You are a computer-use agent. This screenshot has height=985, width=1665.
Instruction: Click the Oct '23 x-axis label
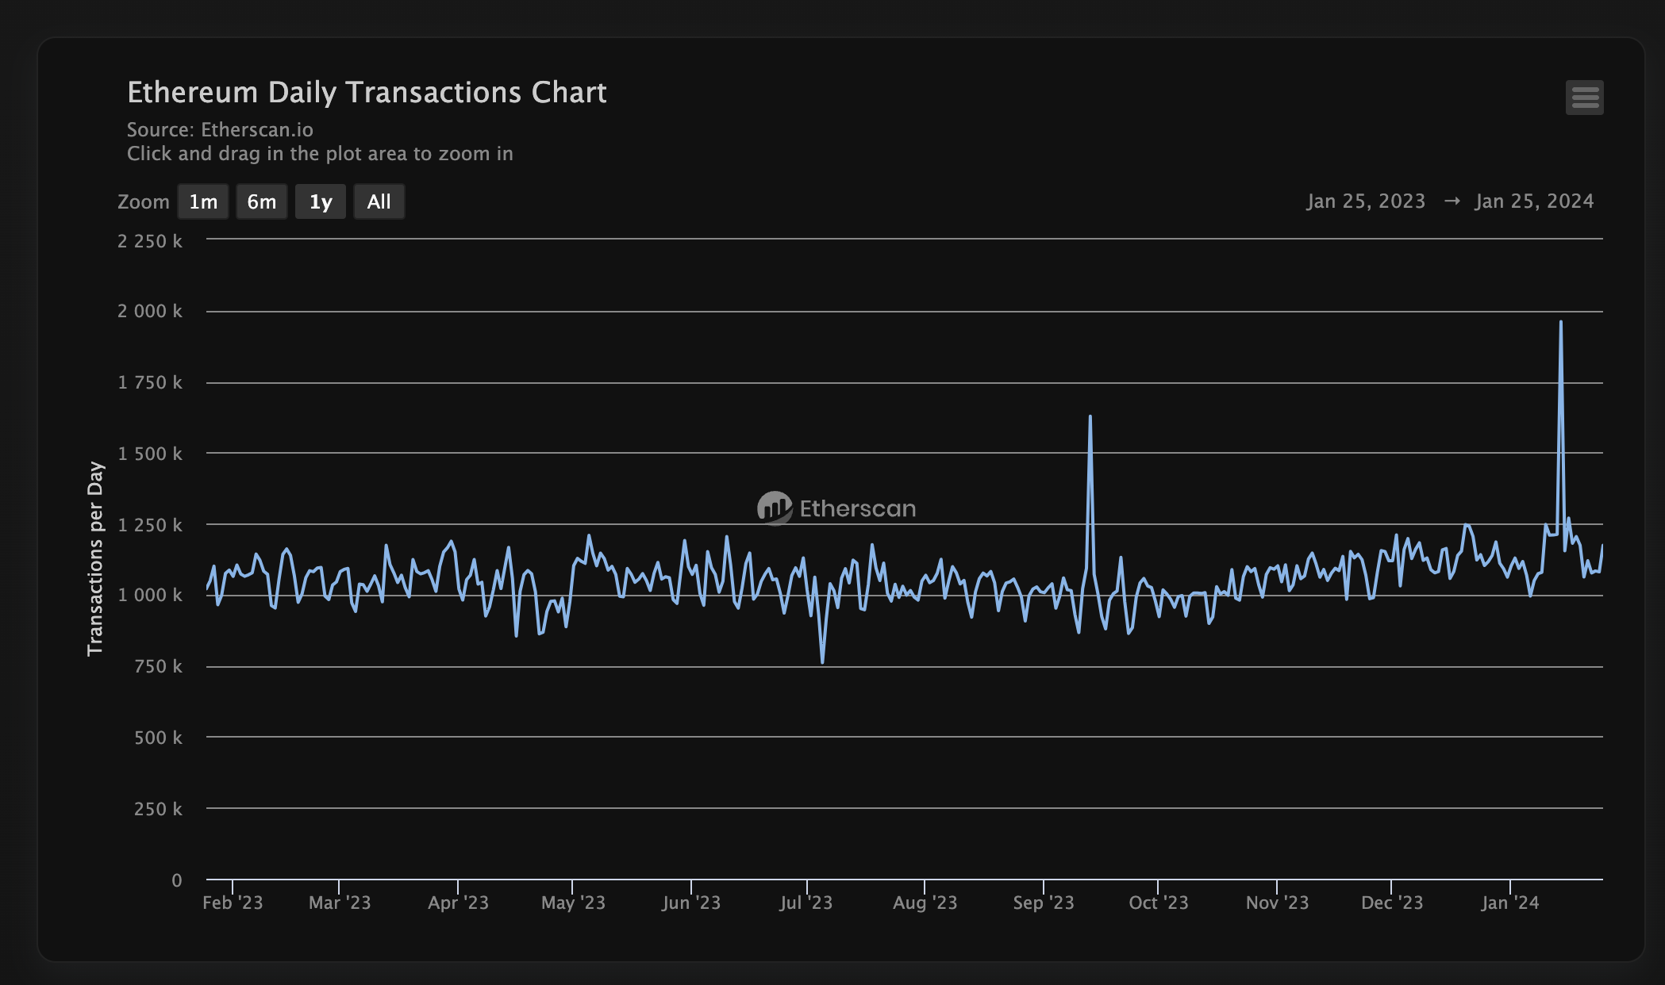point(1159,903)
